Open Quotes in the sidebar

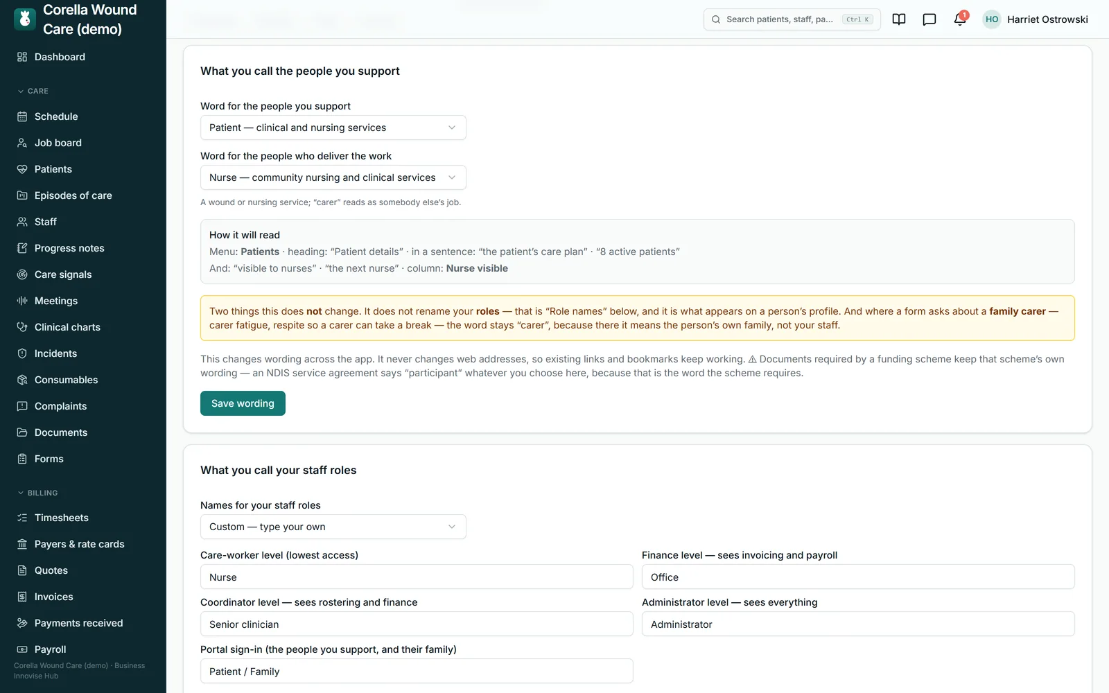coord(83,570)
